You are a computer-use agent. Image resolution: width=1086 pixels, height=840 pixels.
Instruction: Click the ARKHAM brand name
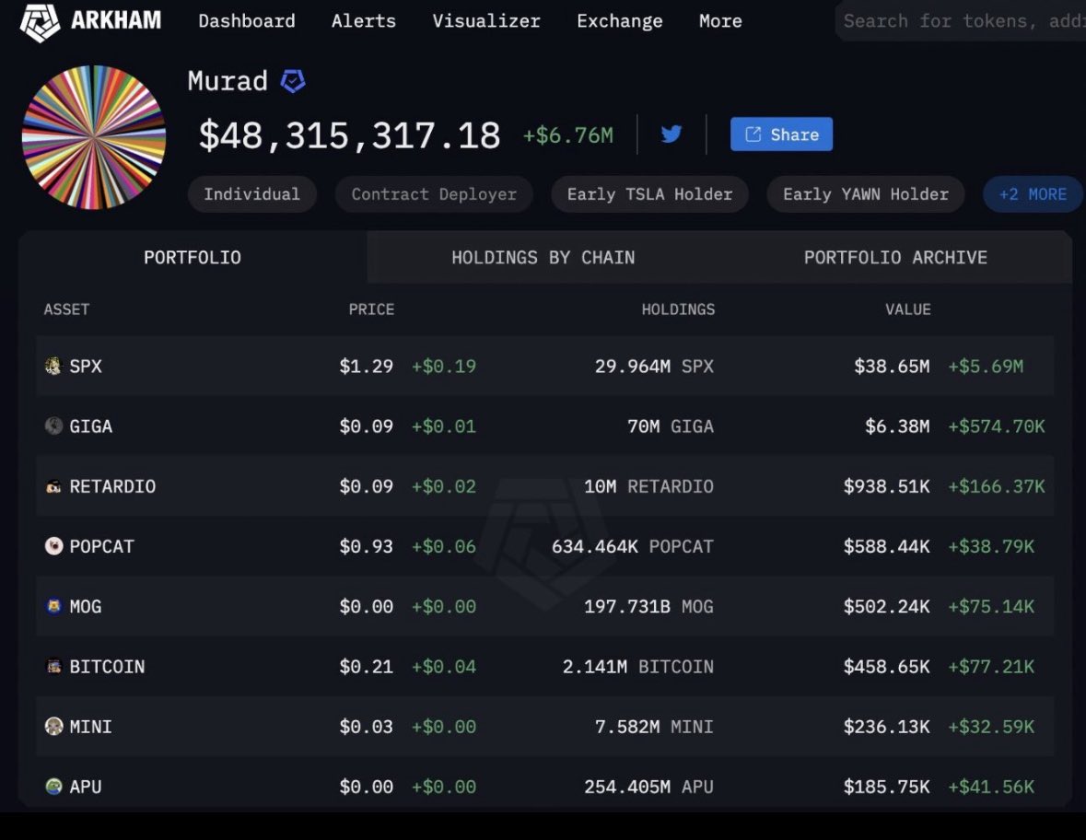(116, 21)
